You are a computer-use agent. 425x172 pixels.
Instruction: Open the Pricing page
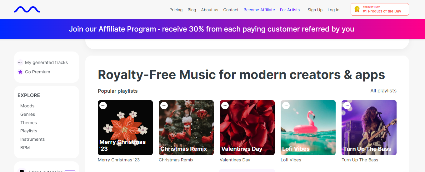(x=176, y=10)
